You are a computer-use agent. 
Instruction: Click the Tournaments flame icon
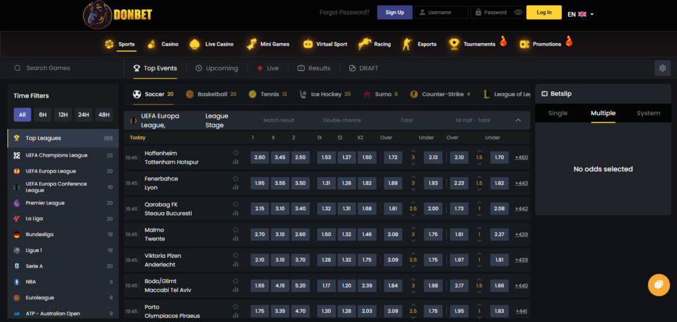point(503,41)
